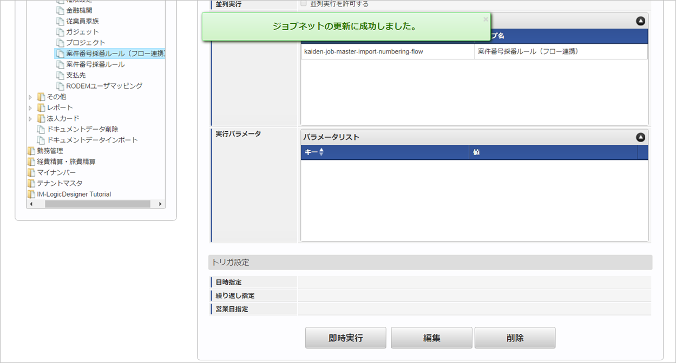Click the 営業日指定 label
Viewport: 676px width, 363px height.
pyautogui.click(x=232, y=309)
